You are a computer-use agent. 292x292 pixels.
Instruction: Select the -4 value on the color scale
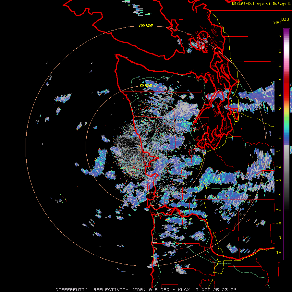click(x=279, y=195)
